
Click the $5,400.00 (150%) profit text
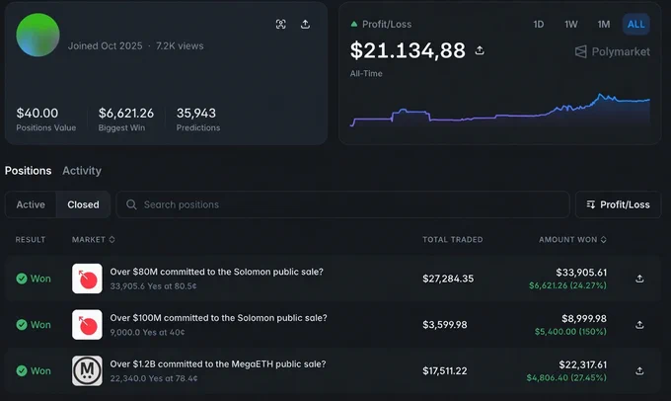[570, 332]
